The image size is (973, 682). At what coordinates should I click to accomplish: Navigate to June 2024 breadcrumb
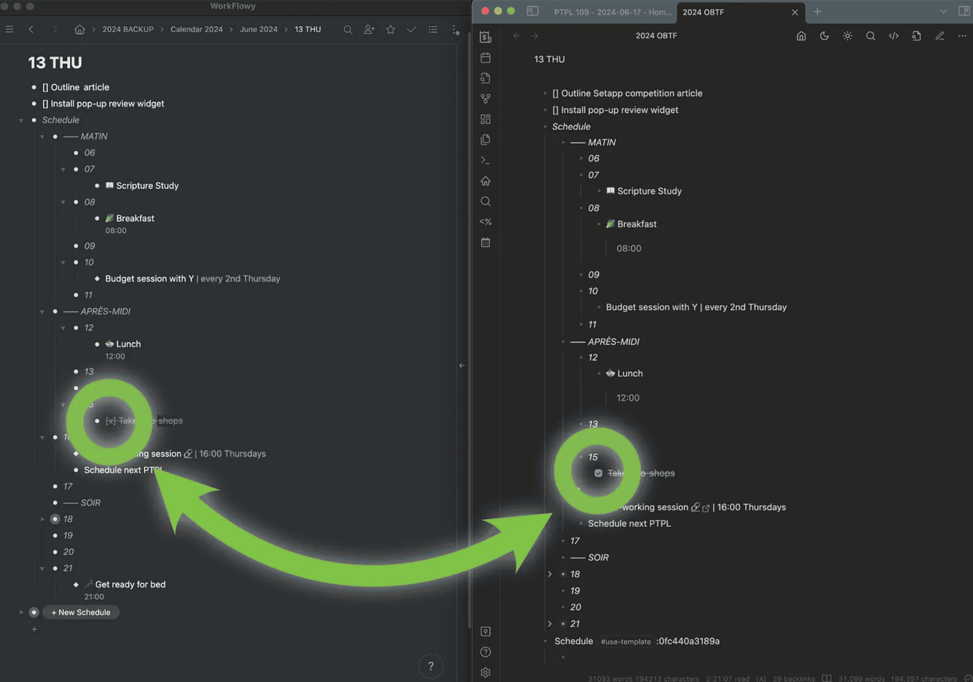click(x=259, y=29)
